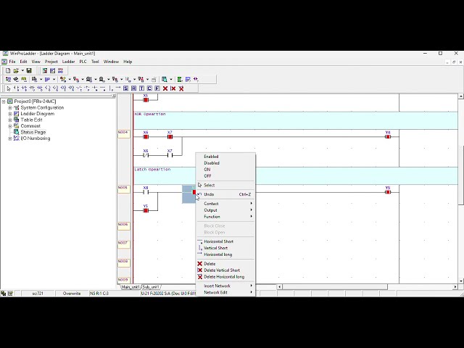Image resolution: width=464 pixels, height=348 pixels.
Task: Click toolbar Delete Vertical Short icon
Action: click(x=173, y=88)
